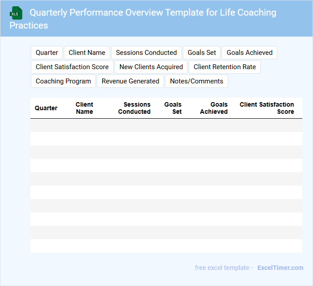
Task: Select the Revenue Generated tag
Action: [x=130, y=81]
